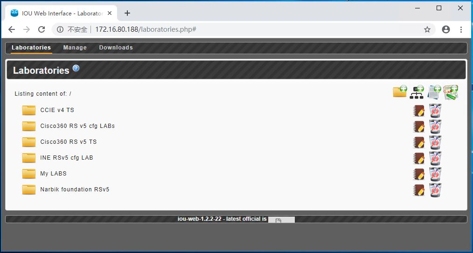
Task: Bookmark this page with the star icon
Action: coord(427,29)
